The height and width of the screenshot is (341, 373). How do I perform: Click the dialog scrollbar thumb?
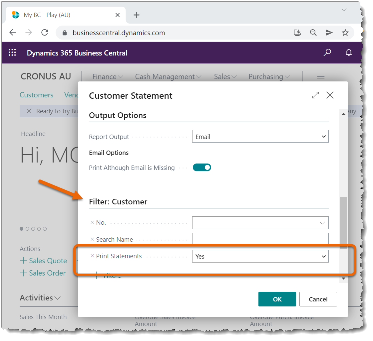pos(343,222)
